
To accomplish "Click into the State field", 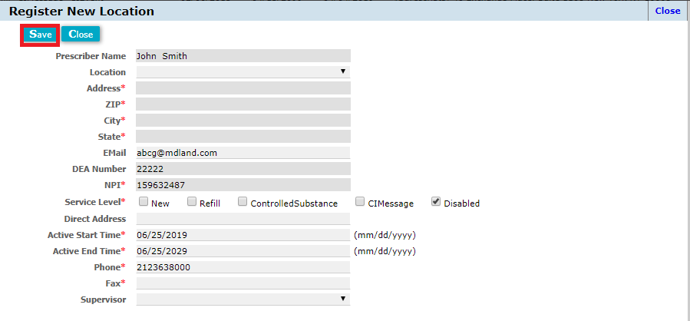I will (x=243, y=137).
